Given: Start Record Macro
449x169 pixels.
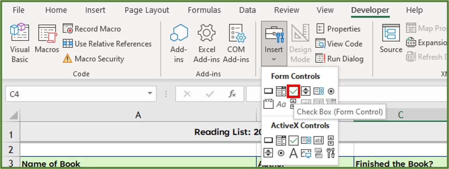Looking at the screenshot, I should click(92, 29).
